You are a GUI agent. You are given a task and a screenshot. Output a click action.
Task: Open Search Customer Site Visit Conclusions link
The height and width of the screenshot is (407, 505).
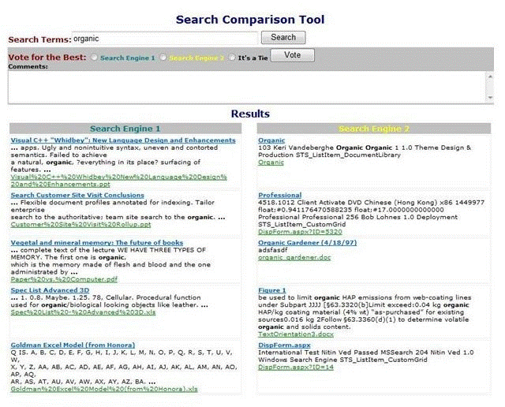coord(77,195)
